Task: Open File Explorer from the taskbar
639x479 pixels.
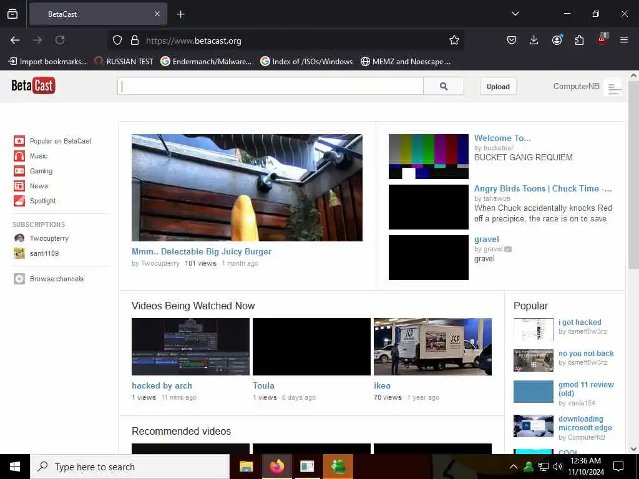Action: pos(246,467)
